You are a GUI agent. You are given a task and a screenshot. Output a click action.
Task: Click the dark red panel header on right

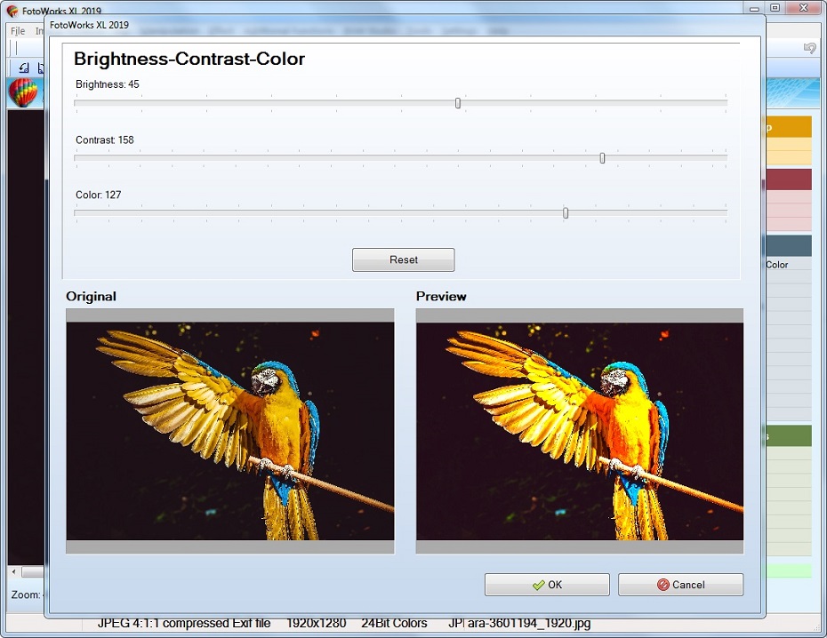pos(788,179)
